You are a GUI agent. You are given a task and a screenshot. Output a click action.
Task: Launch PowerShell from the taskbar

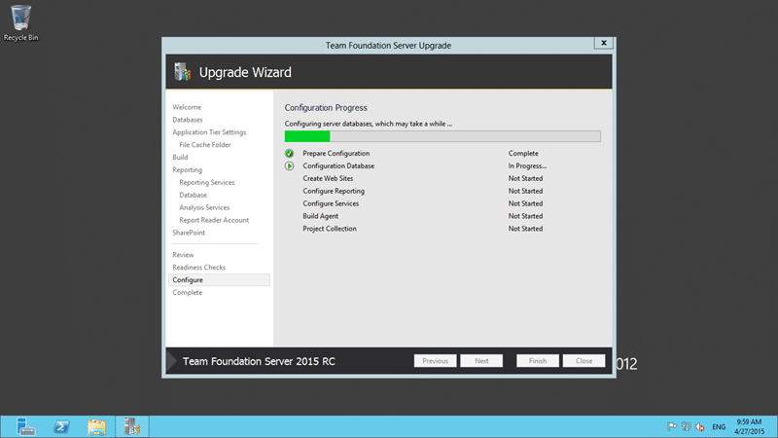click(61, 426)
